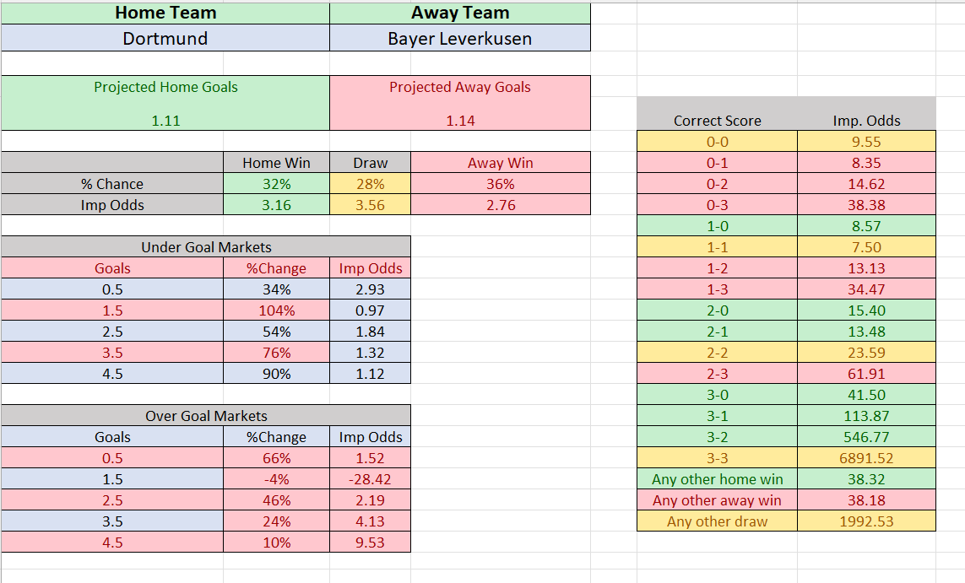Click the Any other home win cell
The height and width of the screenshot is (583, 965).
point(717,479)
